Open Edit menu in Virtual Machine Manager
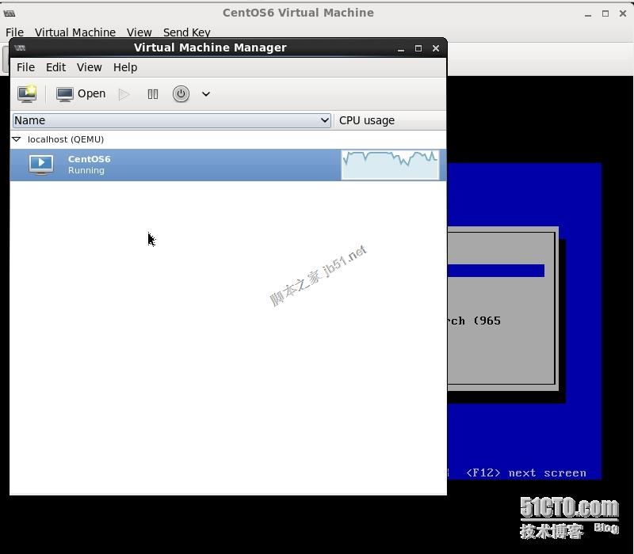Image resolution: width=634 pixels, height=554 pixels. pyautogui.click(x=55, y=67)
